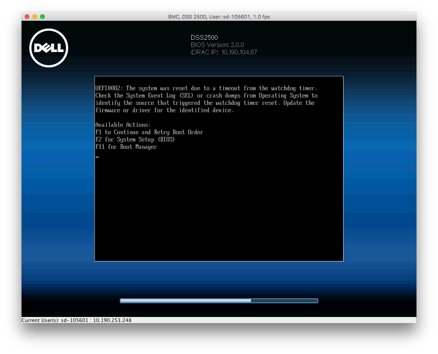The width and height of the screenshot is (438, 354).
Task: Click the blinking console cursor
Action: (x=97, y=157)
